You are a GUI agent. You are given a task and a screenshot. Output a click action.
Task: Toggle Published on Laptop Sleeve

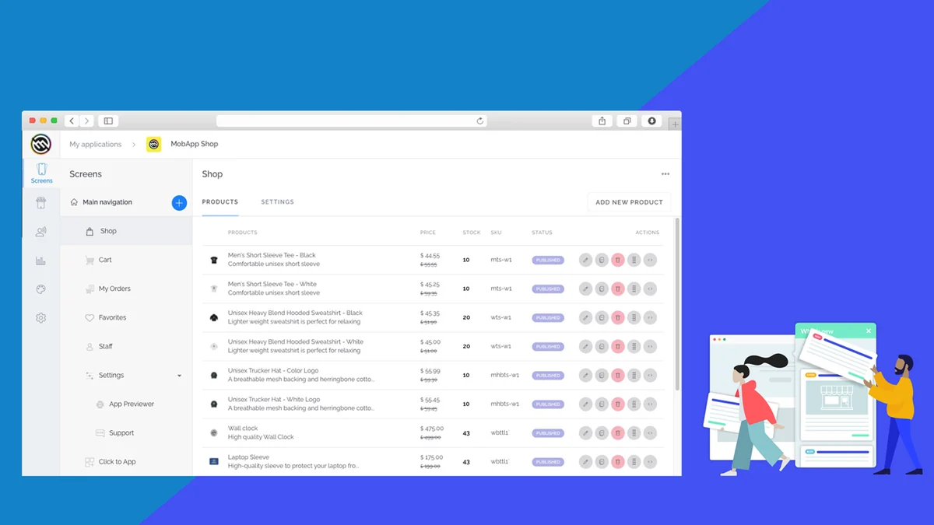(x=547, y=461)
